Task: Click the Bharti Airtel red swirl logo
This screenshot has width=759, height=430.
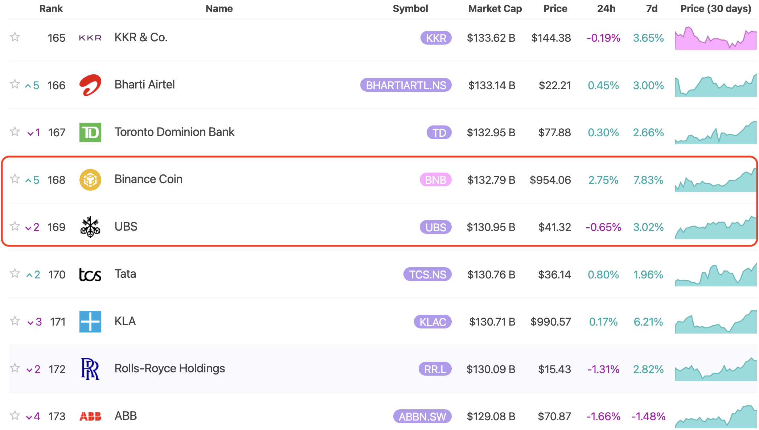Action: pos(90,85)
